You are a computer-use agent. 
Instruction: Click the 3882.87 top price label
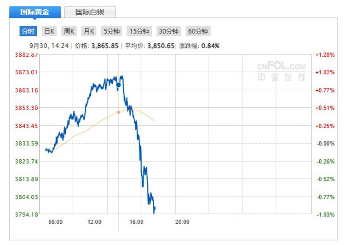27,55
